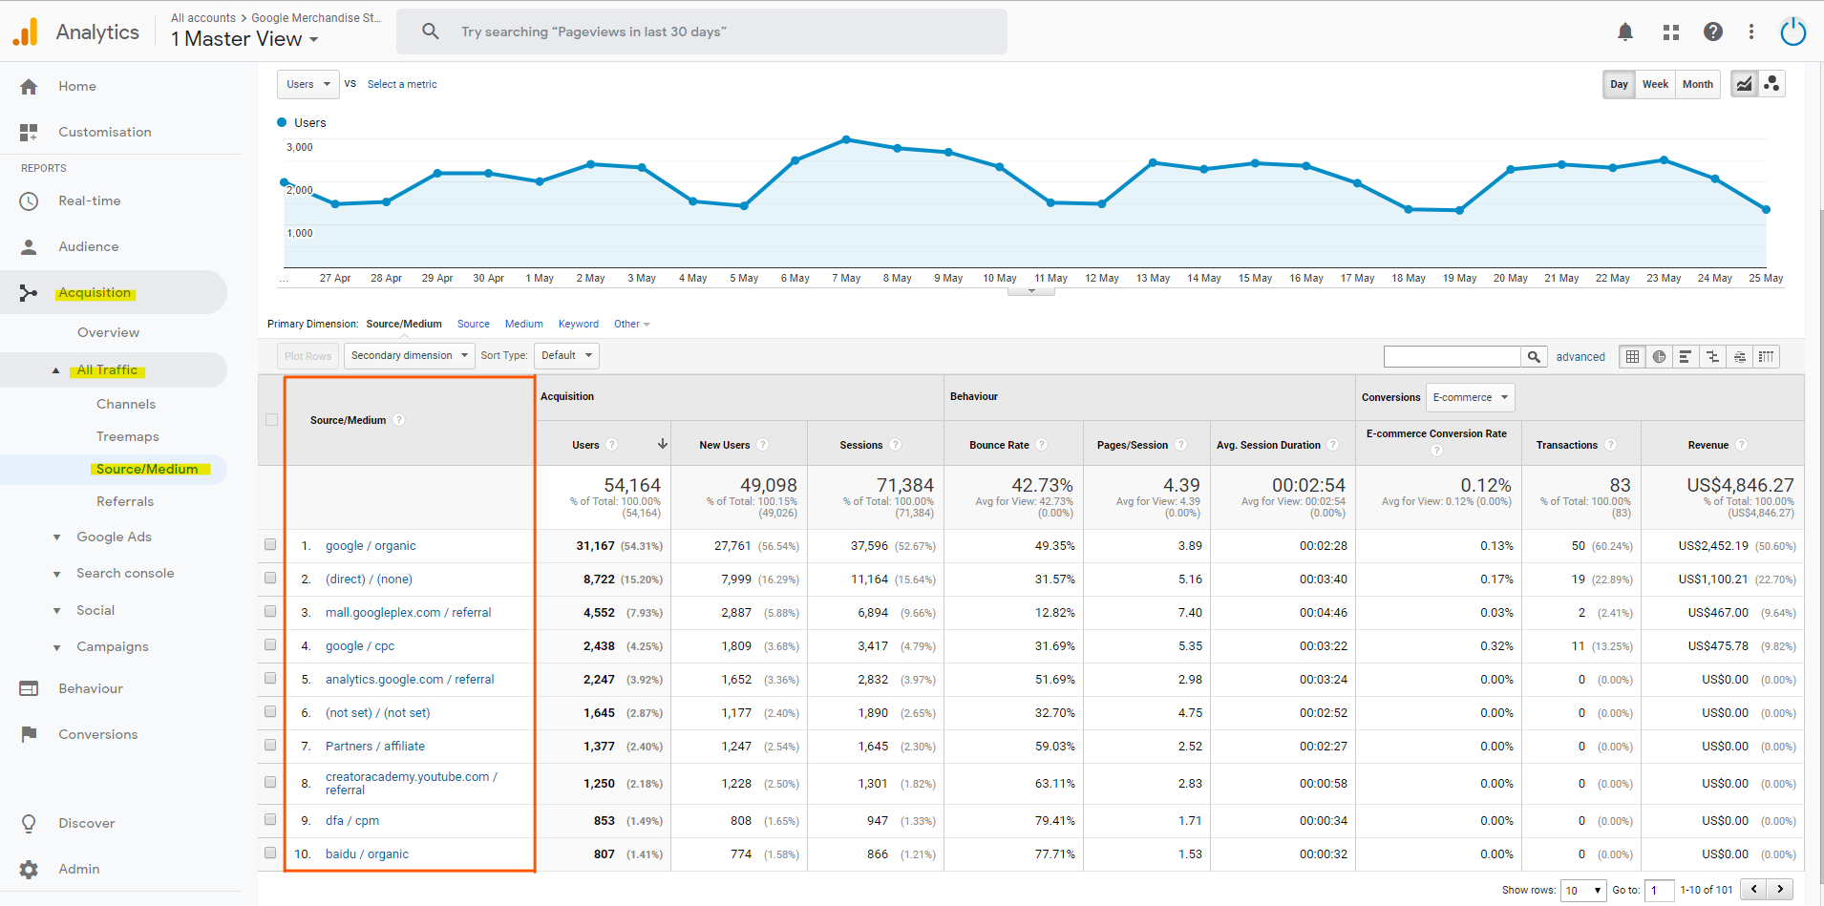Switch to the Week view tab

pos(1655,84)
